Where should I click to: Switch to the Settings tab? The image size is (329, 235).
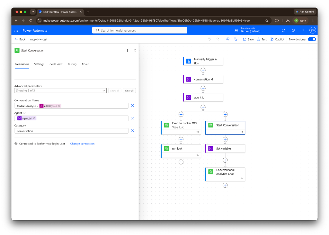39,64
